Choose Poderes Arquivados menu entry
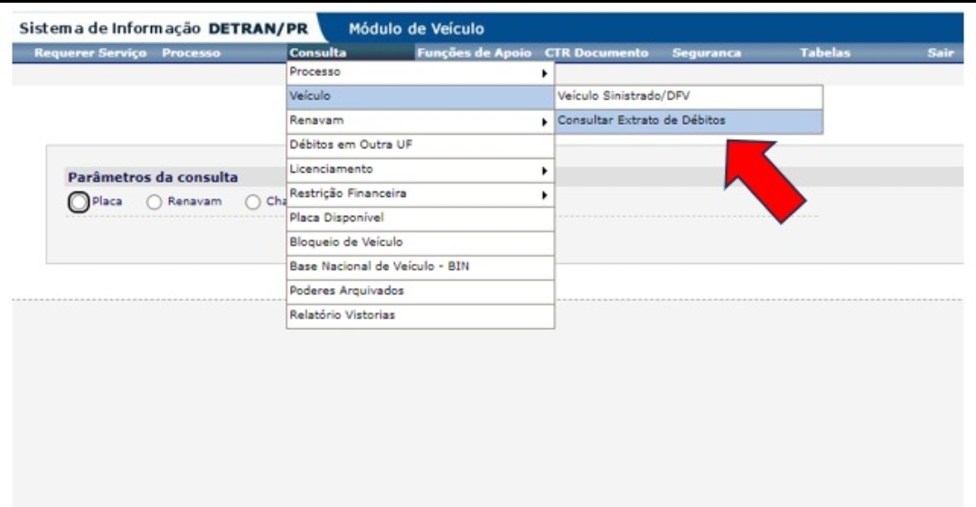Screen dimensions: 976x507 click(420, 292)
